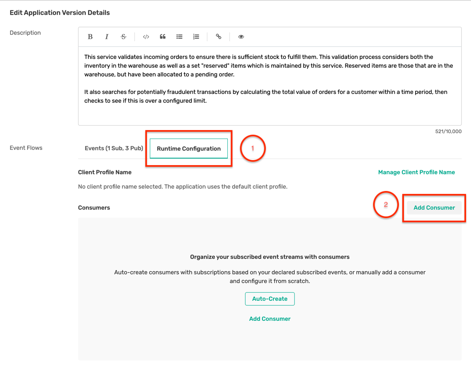Click the Edit Application Version Details heading
The image size is (471, 368).
[60, 13]
